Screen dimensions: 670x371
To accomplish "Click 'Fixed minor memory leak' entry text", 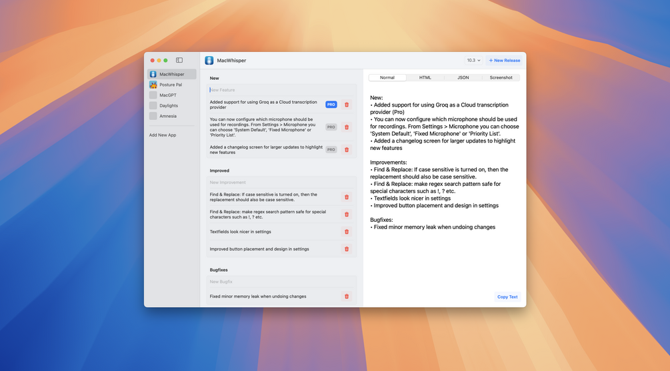I will 257,296.
